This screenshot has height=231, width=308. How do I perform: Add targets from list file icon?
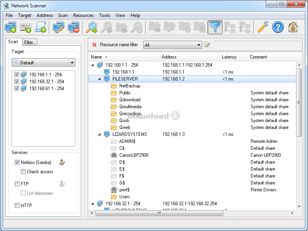pyautogui.click(x=41, y=27)
